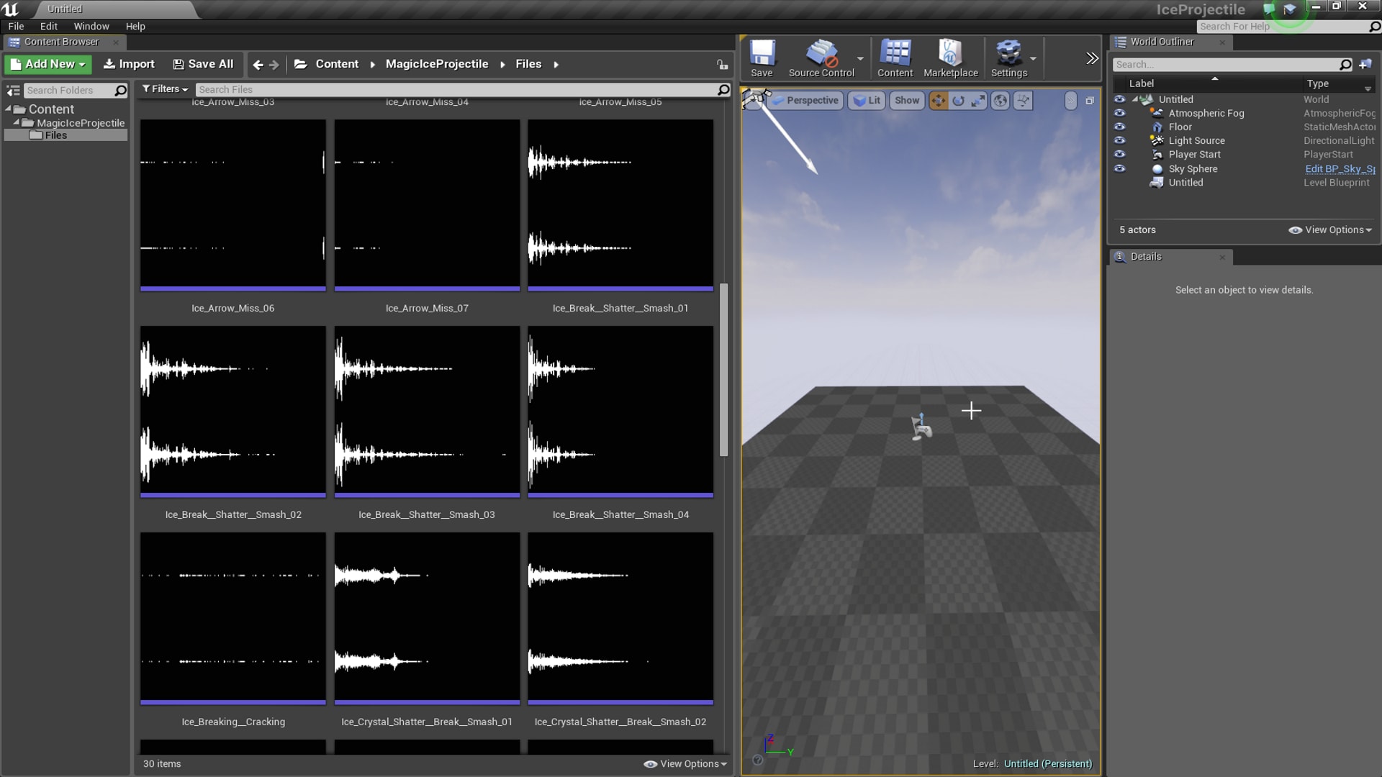Hide the Atmospheric Fog actor
The height and width of the screenshot is (777, 1382).
(1120, 113)
